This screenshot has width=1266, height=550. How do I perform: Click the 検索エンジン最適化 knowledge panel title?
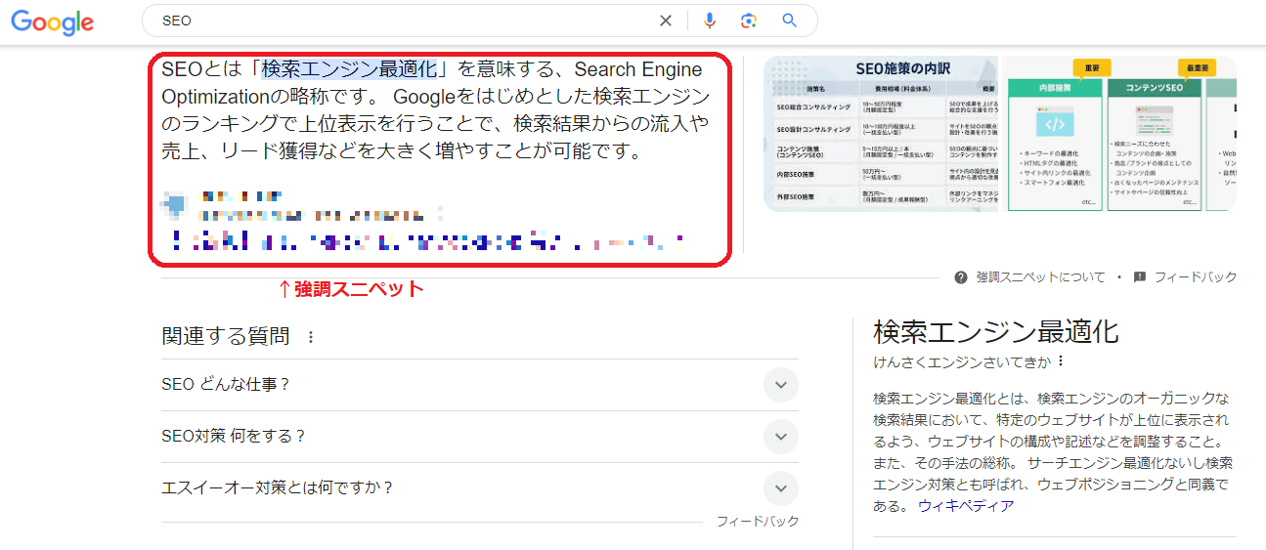coord(995,331)
